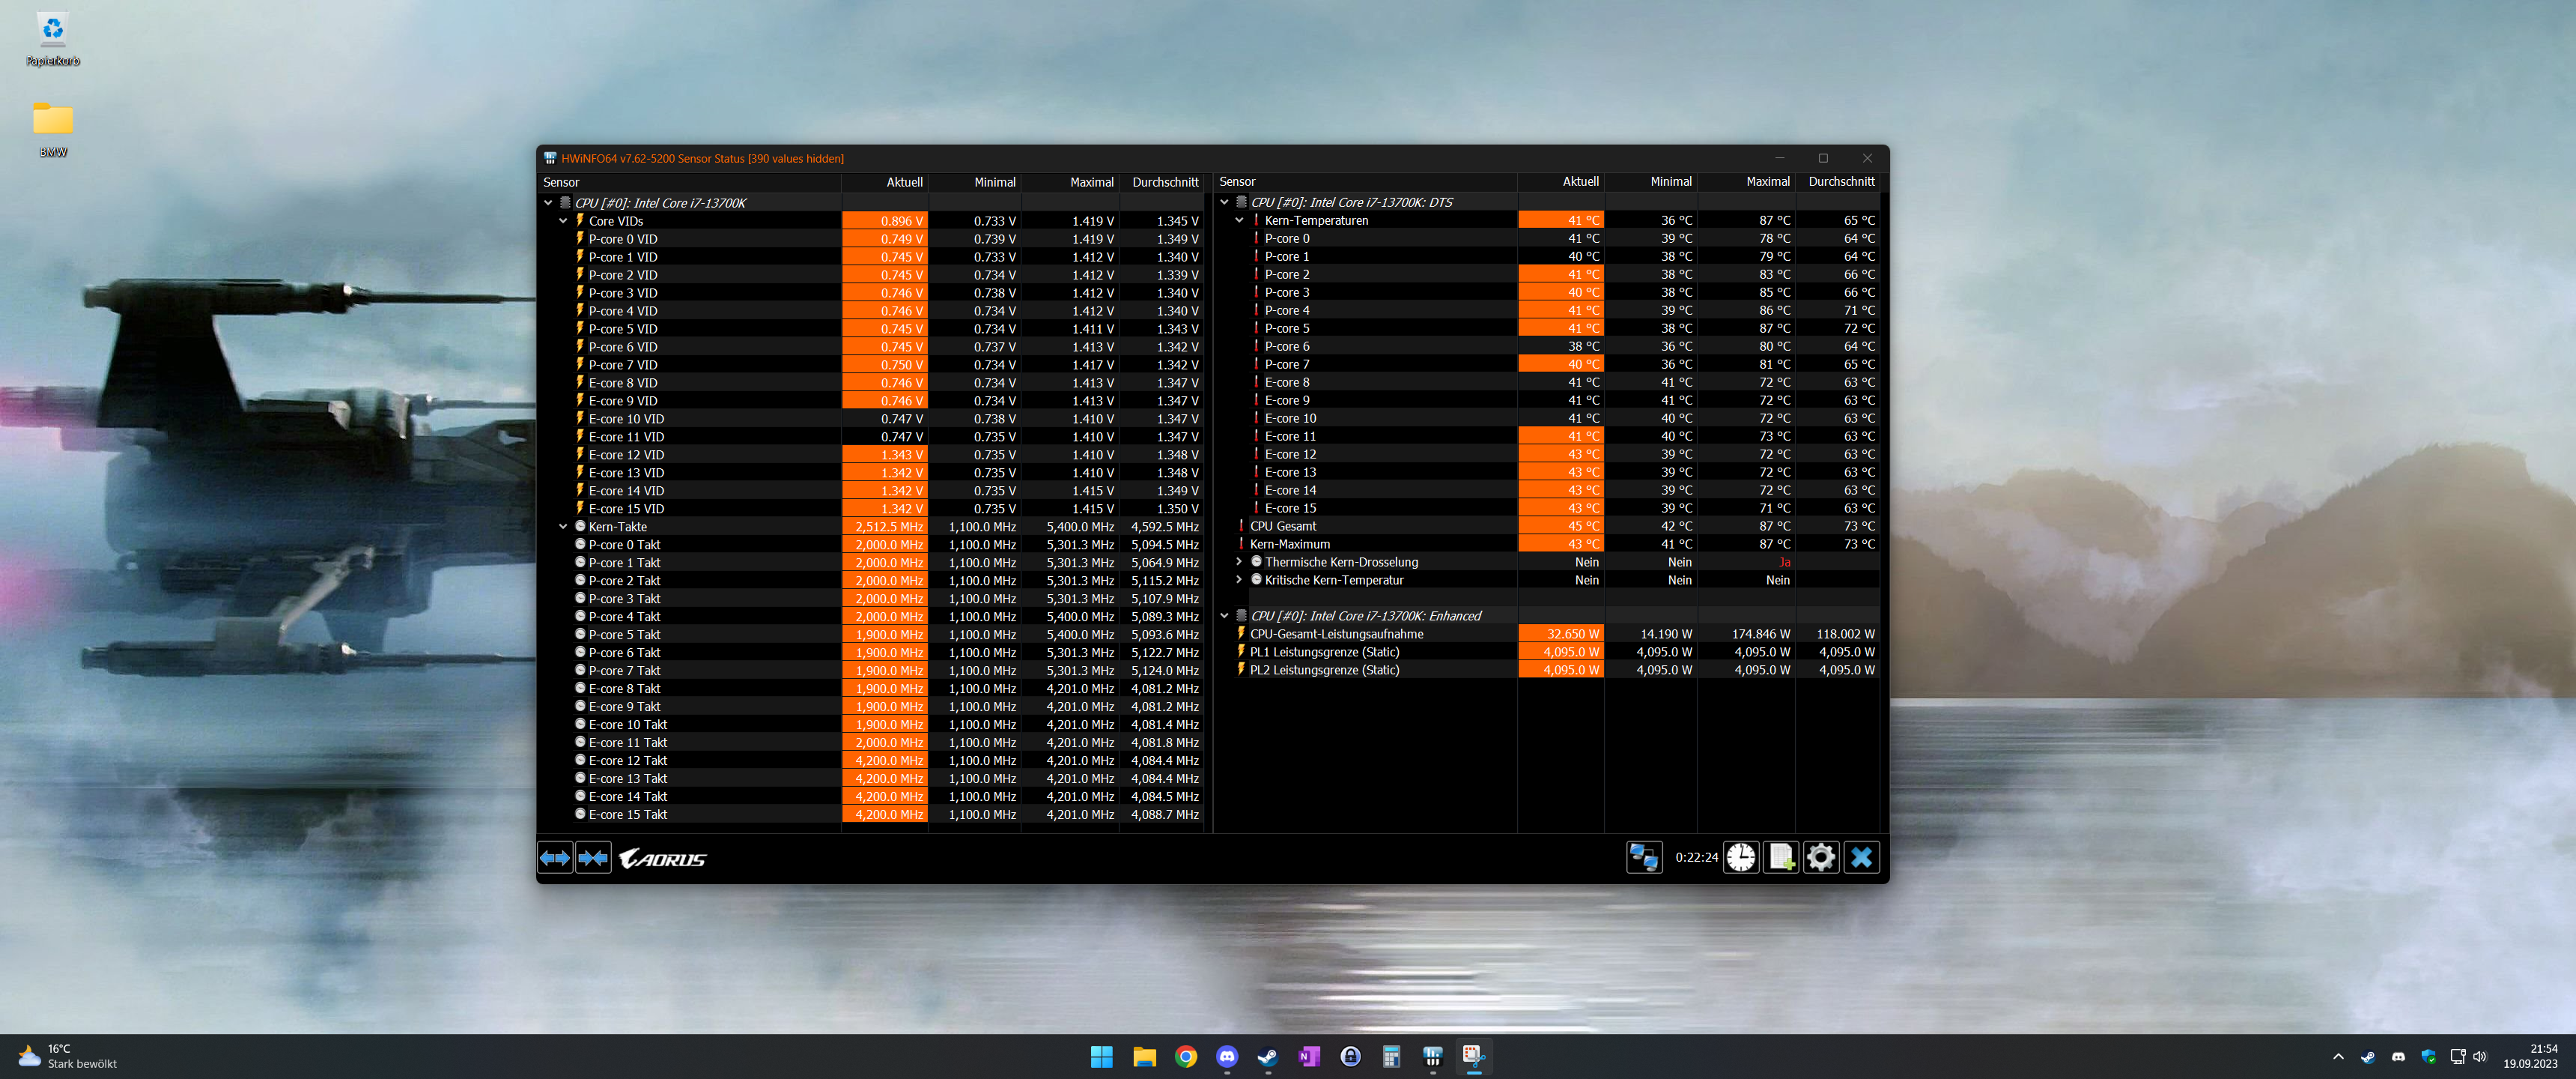Click the Durchschnitt column header on right panel

click(x=1841, y=182)
